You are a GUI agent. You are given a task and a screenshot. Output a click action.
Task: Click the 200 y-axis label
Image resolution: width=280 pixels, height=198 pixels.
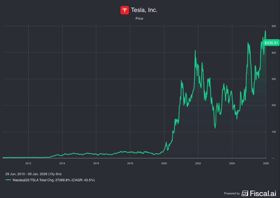(x=274, y=105)
